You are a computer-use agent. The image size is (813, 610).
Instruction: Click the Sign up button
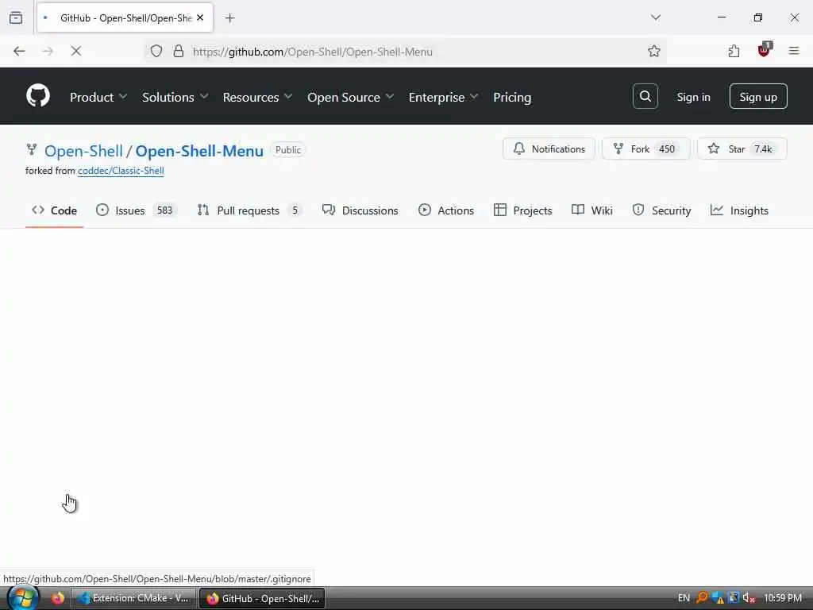click(758, 96)
